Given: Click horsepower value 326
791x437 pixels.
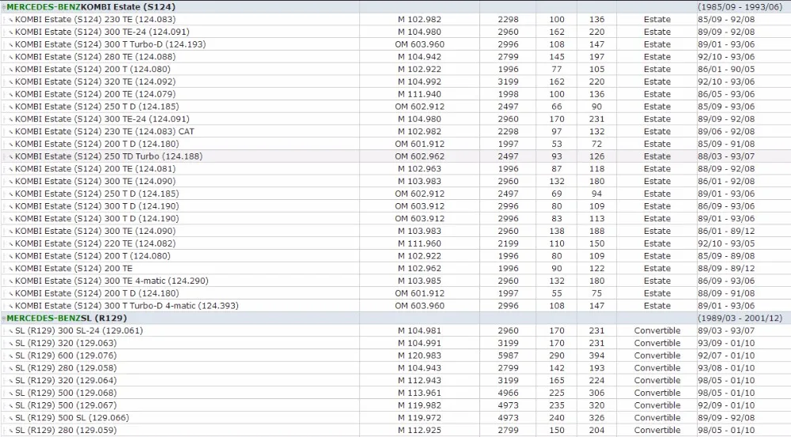Looking at the screenshot, I should click(596, 417).
